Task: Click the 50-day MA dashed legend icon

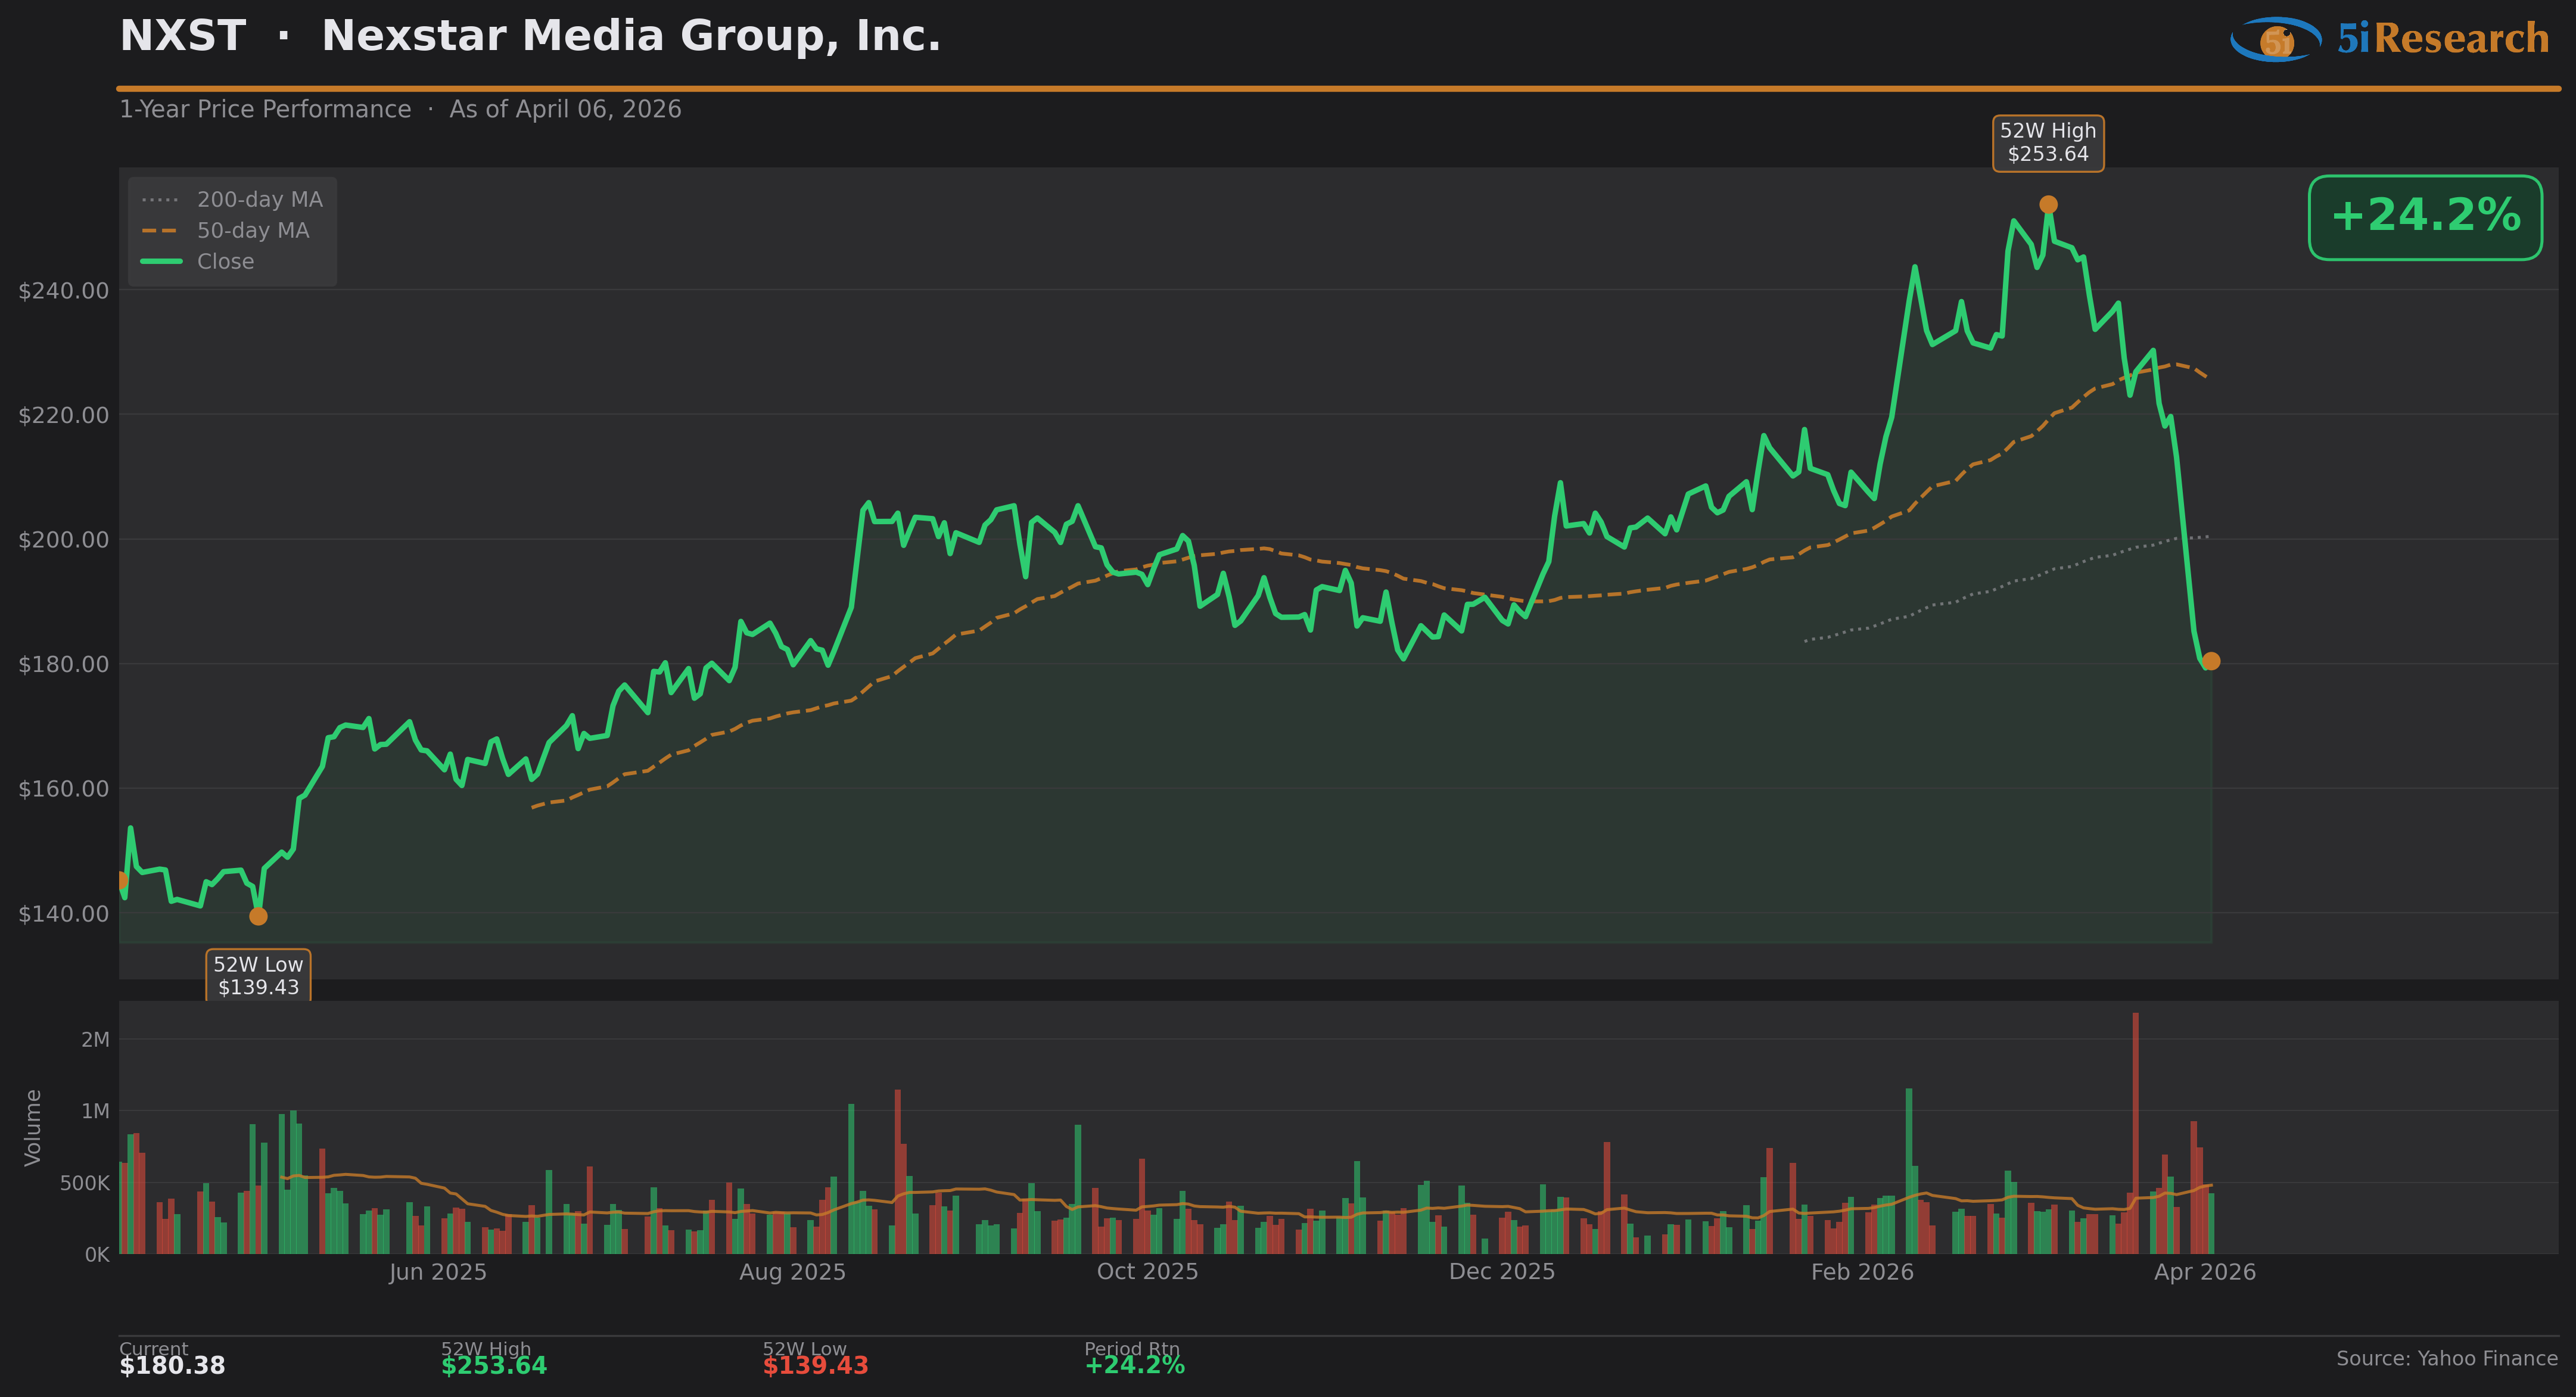Action: pyautogui.click(x=160, y=231)
